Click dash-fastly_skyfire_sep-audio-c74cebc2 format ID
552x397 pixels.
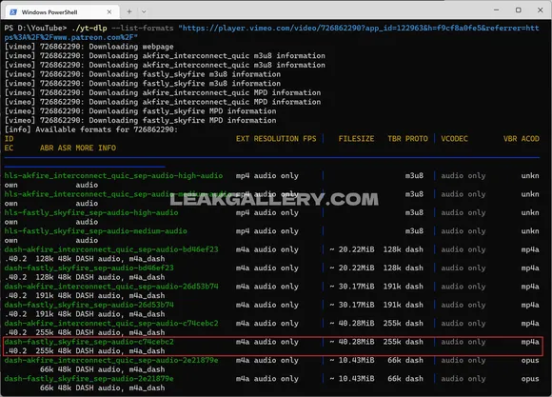[x=89, y=342]
